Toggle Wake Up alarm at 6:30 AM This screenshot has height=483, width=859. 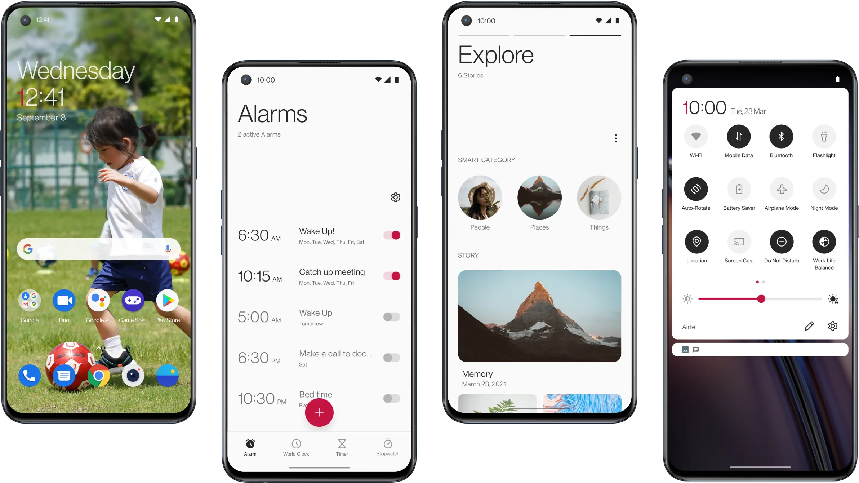391,235
